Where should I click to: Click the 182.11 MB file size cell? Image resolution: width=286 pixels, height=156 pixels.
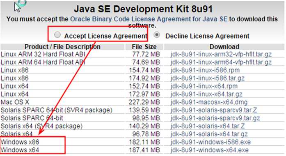144,142
